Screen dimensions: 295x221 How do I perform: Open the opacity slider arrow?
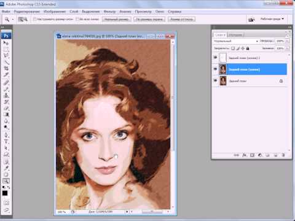(x=287, y=41)
